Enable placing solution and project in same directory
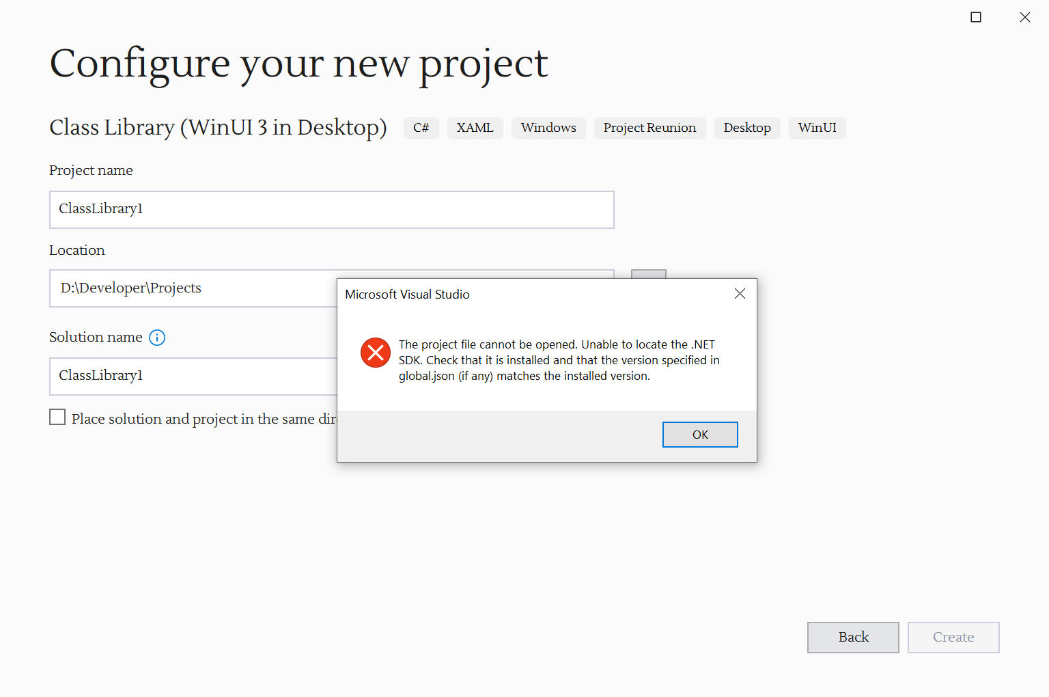This screenshot has height=697, width=1049. coord(57,416)
